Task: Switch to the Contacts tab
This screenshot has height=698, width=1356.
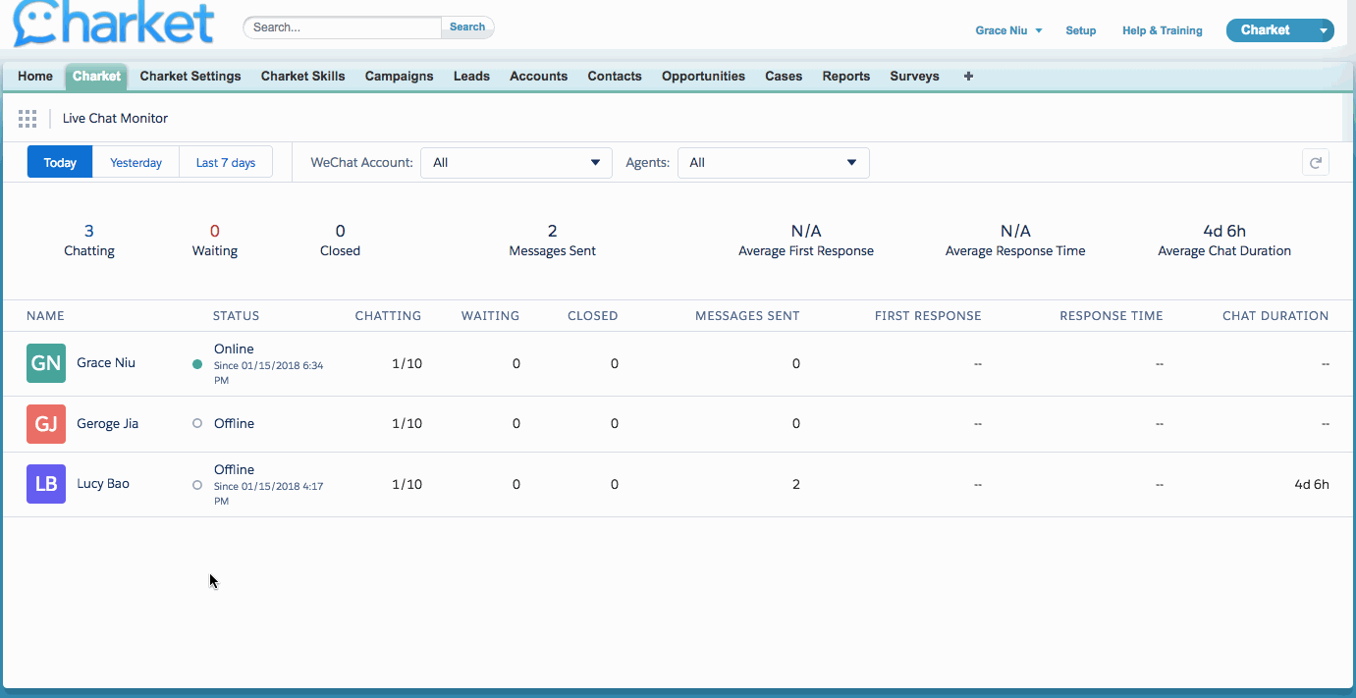Action: (615, 76)
